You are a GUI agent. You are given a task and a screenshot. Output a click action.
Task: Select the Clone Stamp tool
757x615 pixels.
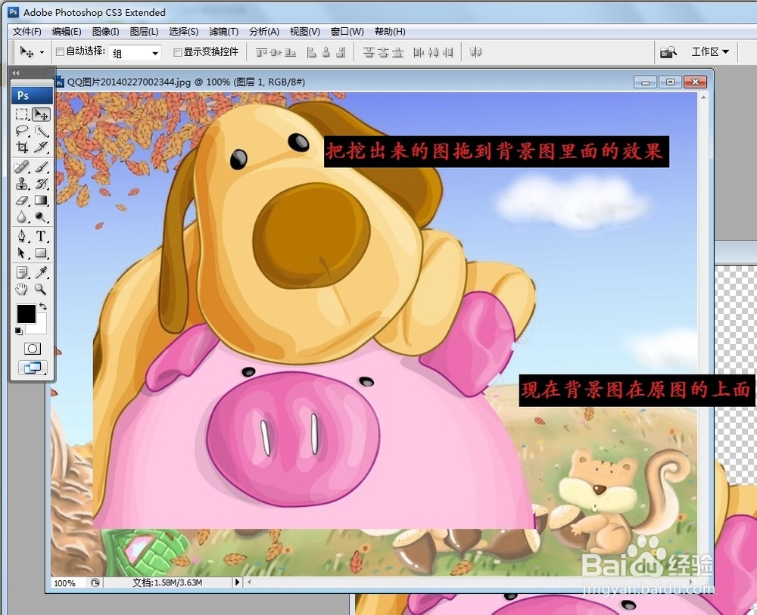22,183
